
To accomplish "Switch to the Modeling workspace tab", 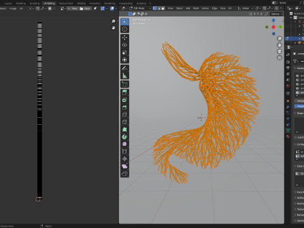I will 21,3.
